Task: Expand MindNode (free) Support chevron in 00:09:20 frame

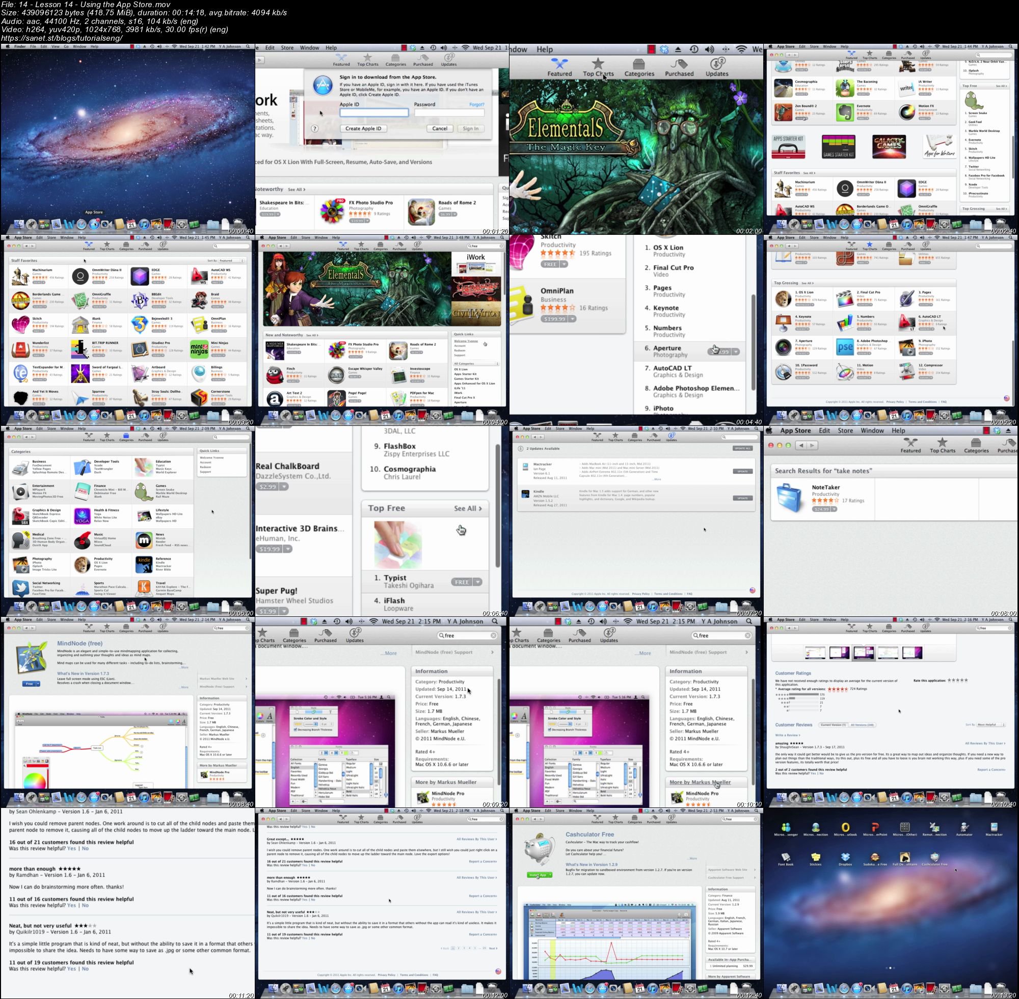Action: point(492,652)
